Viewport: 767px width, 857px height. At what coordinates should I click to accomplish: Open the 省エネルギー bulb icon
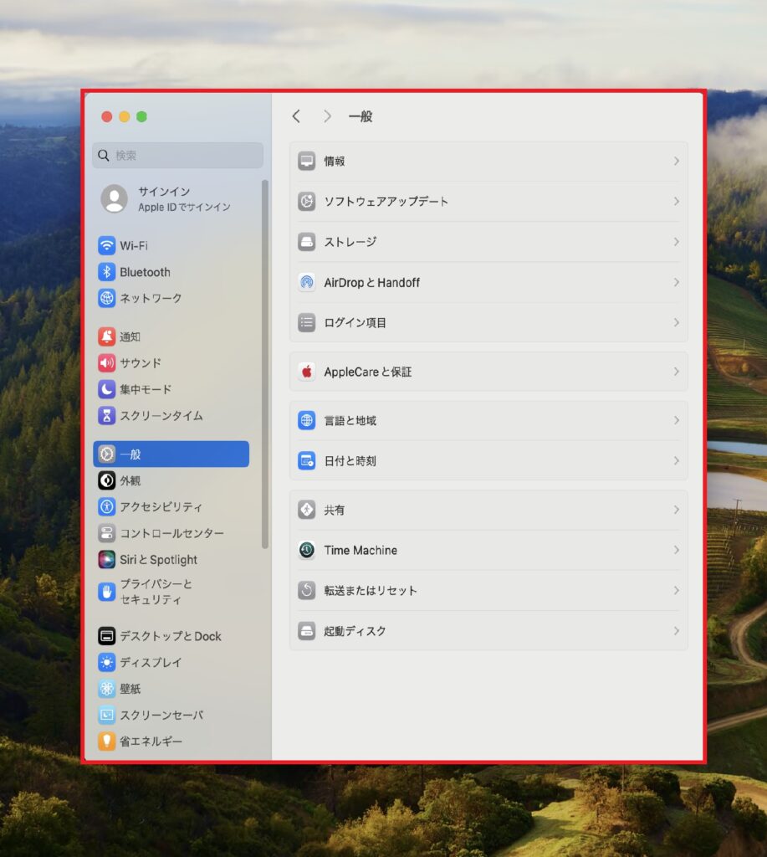tap(106, 742)
